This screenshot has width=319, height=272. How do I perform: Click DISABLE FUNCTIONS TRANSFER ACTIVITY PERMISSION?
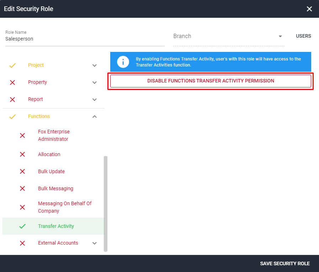[x=210, y=81]
